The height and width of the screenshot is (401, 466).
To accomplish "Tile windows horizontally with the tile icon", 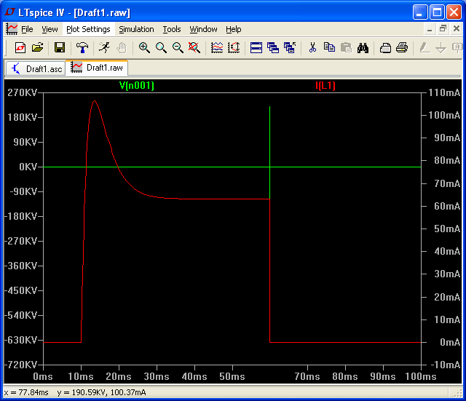I will coord(256,47).
